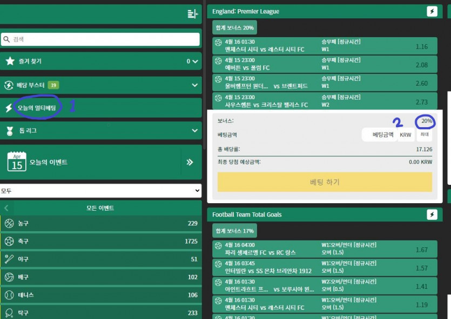The height and width of the screenshot is (319, 451).
Task: Expand the 즐겨 찾기 favorites chevron
Action: coord(196,61)
